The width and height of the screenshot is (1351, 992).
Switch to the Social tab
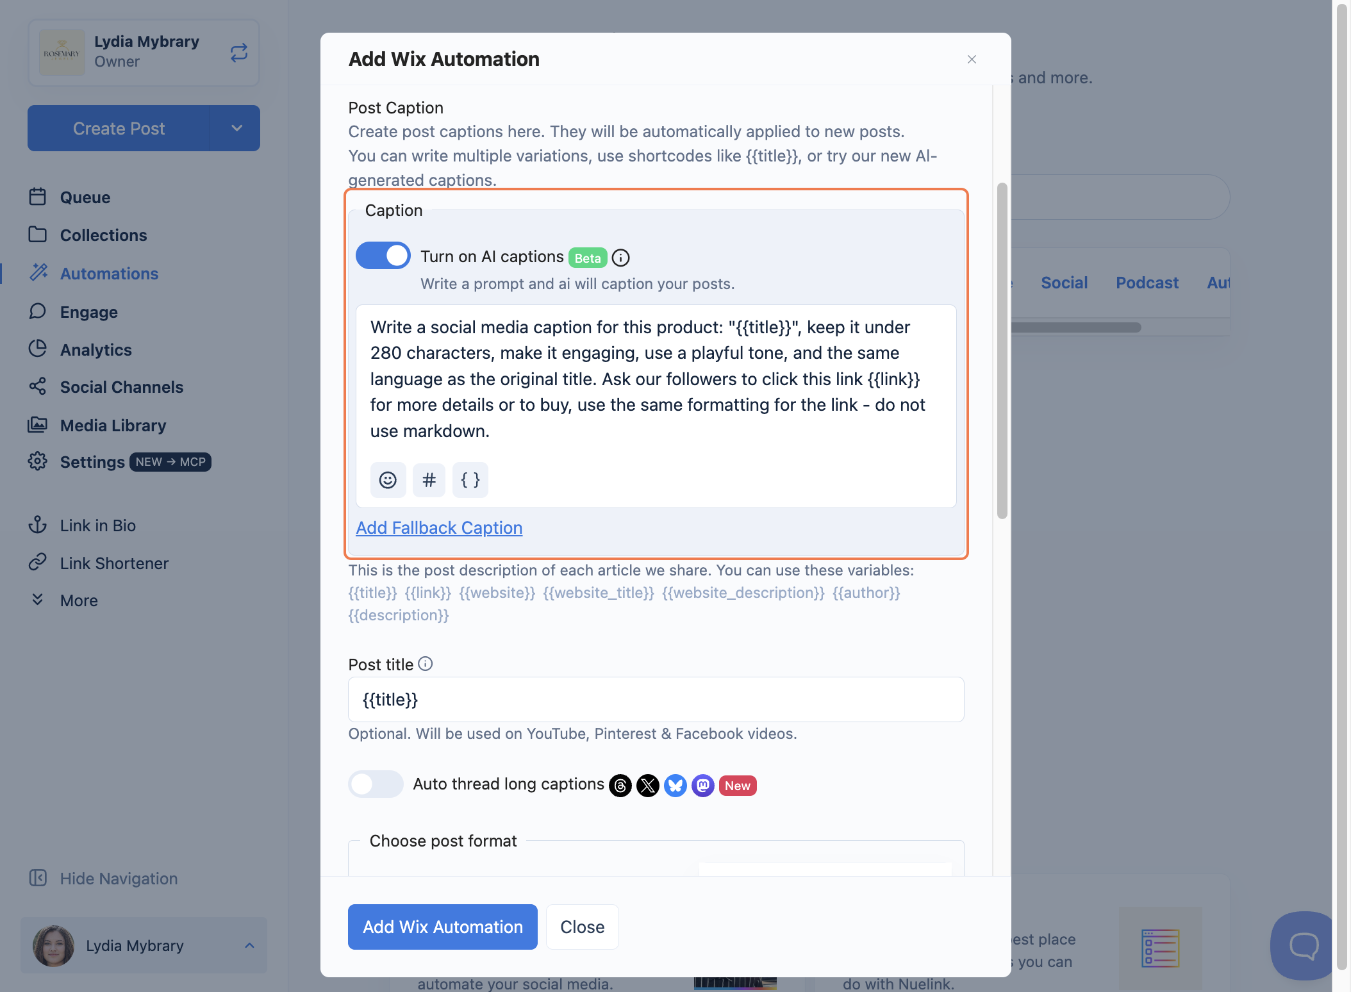(1065, 283)
